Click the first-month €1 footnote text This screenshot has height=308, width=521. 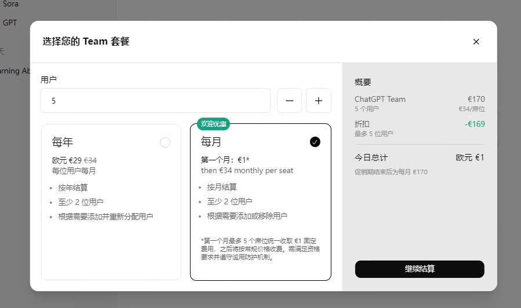[x=260, y=249]
